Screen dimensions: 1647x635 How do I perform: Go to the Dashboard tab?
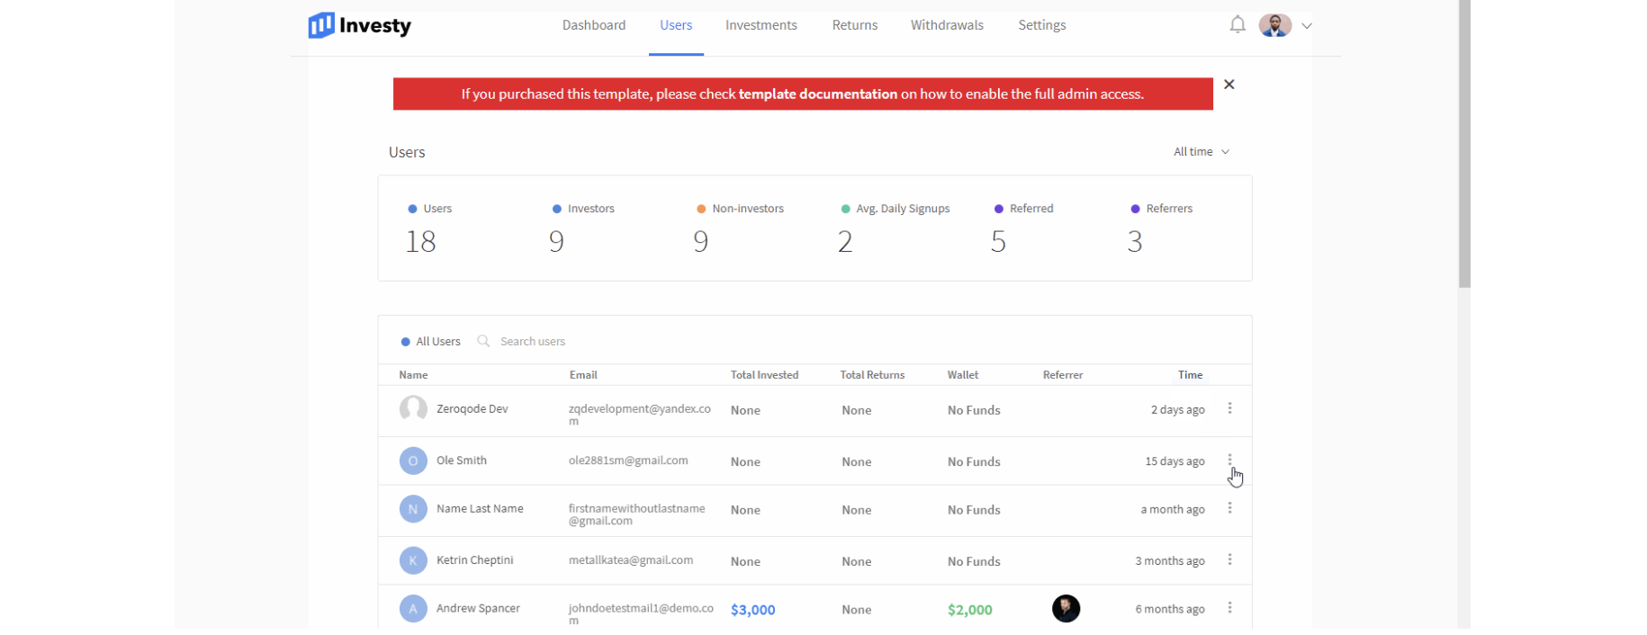click(594, 25)
